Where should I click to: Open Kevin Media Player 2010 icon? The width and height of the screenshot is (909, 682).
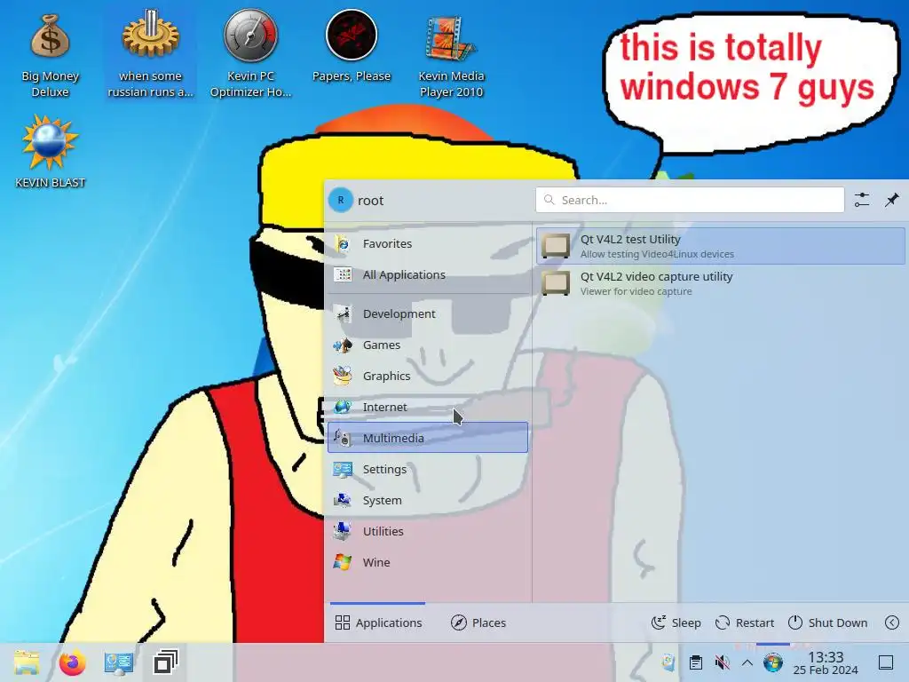pyautogui.click(x=451, y=56)
